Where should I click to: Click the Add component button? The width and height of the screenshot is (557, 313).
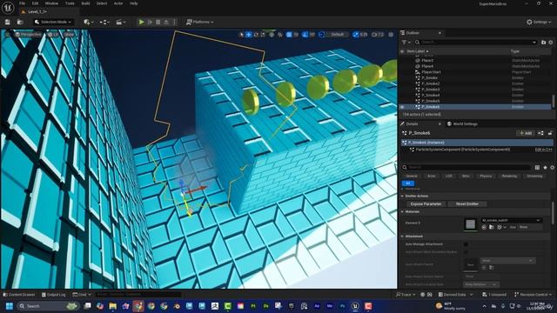click(526, 133)
